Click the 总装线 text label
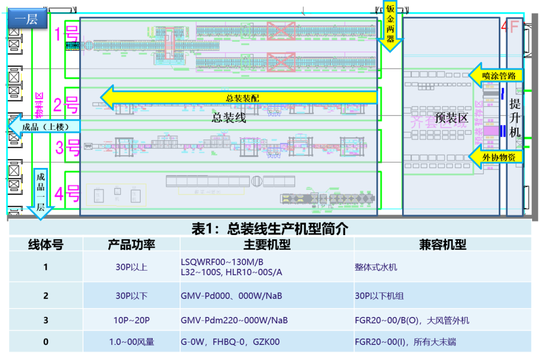The width and height of the screenshot is (540, 355). 229,118
